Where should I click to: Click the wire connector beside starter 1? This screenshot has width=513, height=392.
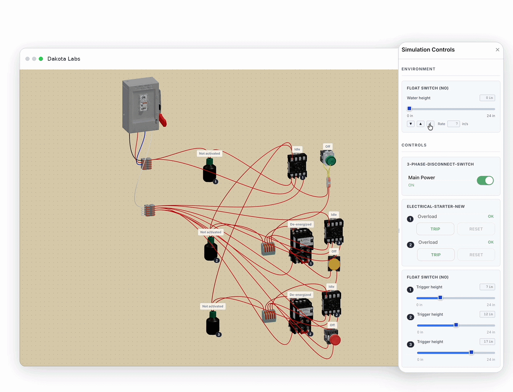coord(268,248)
